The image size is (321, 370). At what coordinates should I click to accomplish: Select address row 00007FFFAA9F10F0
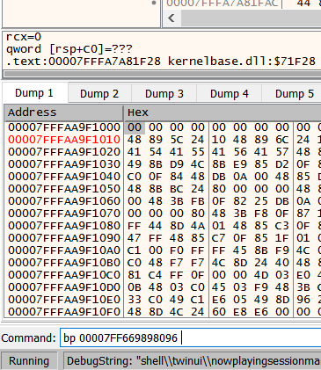tap(64, 312)
